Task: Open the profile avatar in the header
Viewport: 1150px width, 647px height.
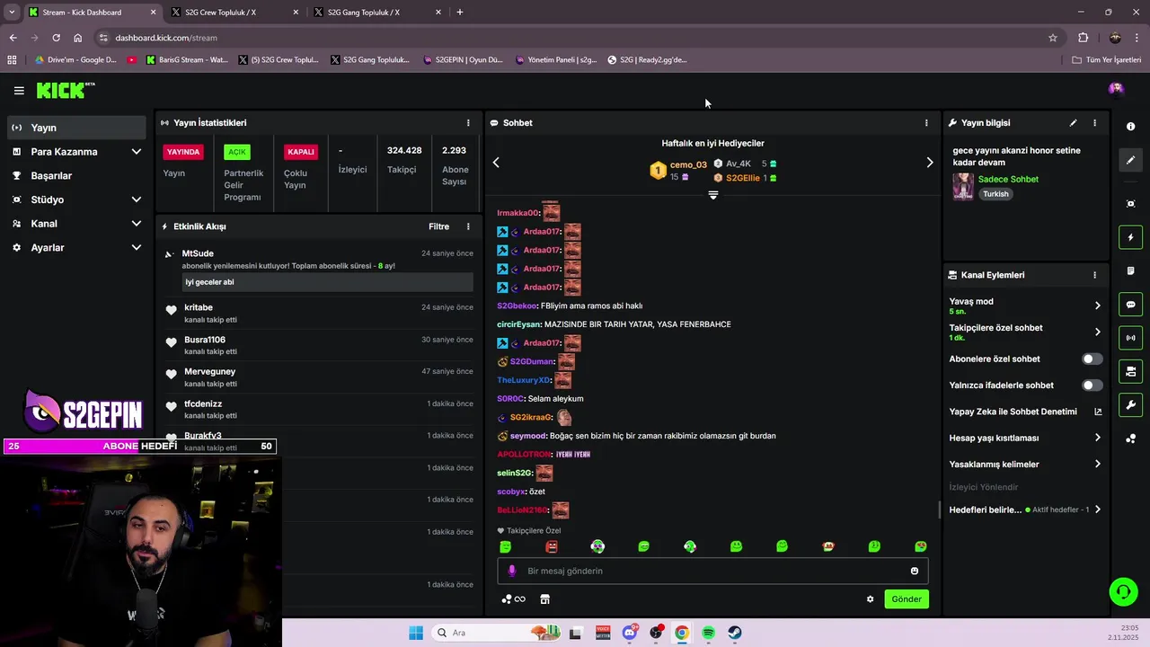Action: 1116,88
